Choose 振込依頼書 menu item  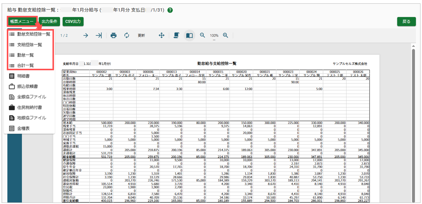point(29,87)
